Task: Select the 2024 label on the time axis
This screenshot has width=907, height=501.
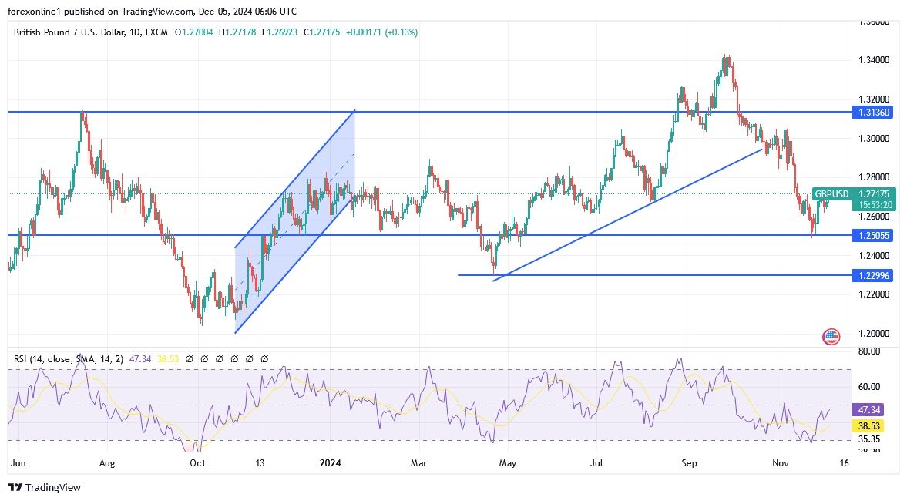Action: point(330,463)
